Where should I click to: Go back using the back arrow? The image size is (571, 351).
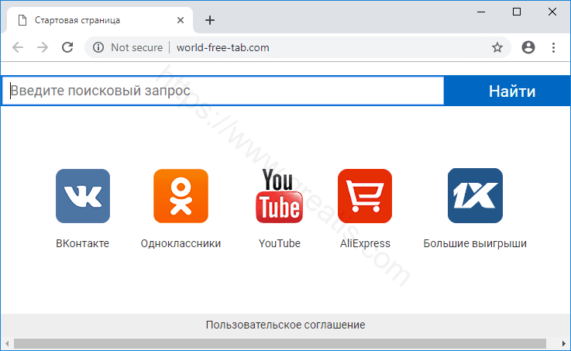coord(18,47)
